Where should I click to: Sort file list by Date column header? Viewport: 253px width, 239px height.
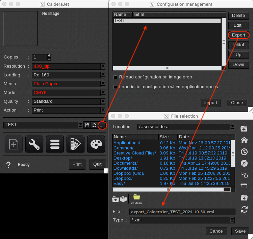(x=206, y=137)
